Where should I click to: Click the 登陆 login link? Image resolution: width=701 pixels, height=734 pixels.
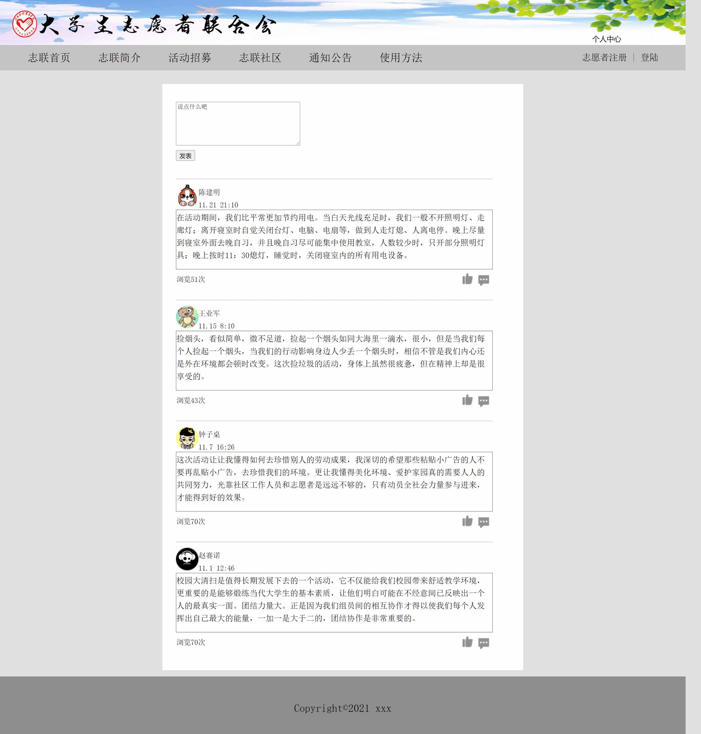pos(649,58)
